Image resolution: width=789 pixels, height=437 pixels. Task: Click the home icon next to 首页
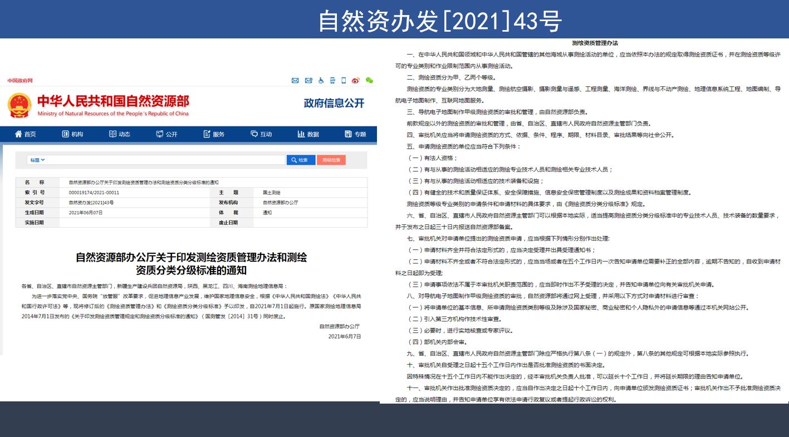click(x=18, y=134)
